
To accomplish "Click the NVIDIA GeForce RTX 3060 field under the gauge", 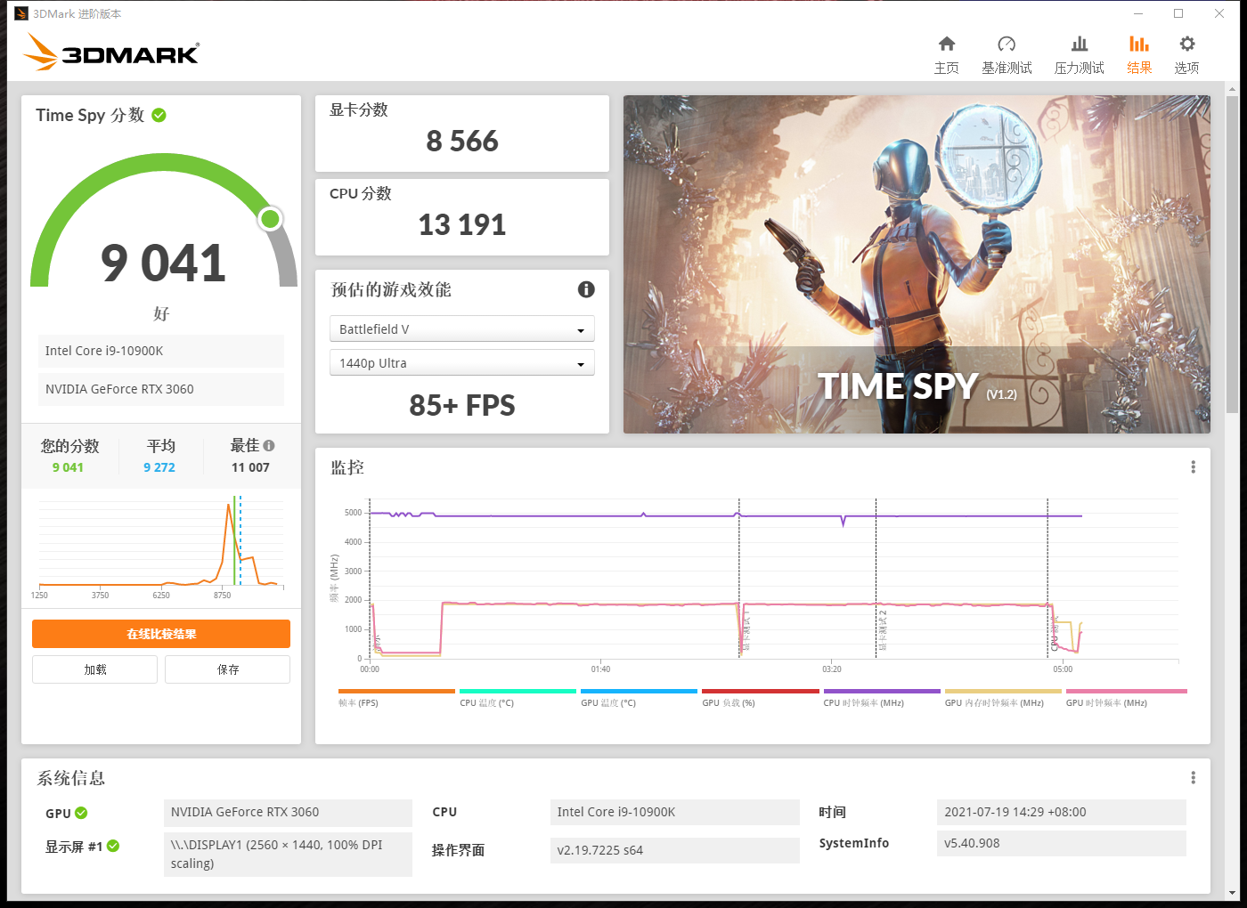I will click(x=161, y=389).
